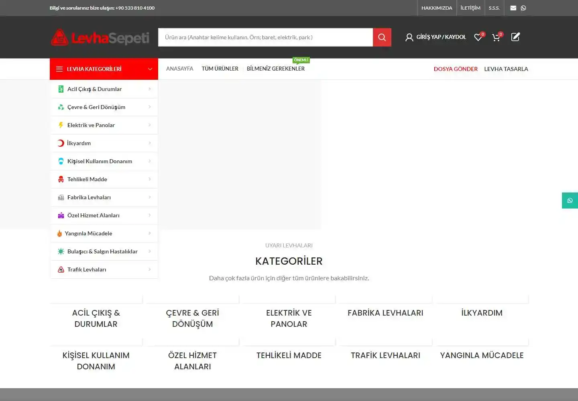Select Özel Hizmet Alanları in sidebar
The image size is (578, 401).
(104, 215)
